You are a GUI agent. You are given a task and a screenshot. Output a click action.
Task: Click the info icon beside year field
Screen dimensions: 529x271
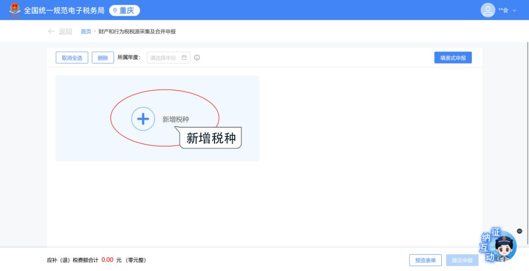coord(197,58)
